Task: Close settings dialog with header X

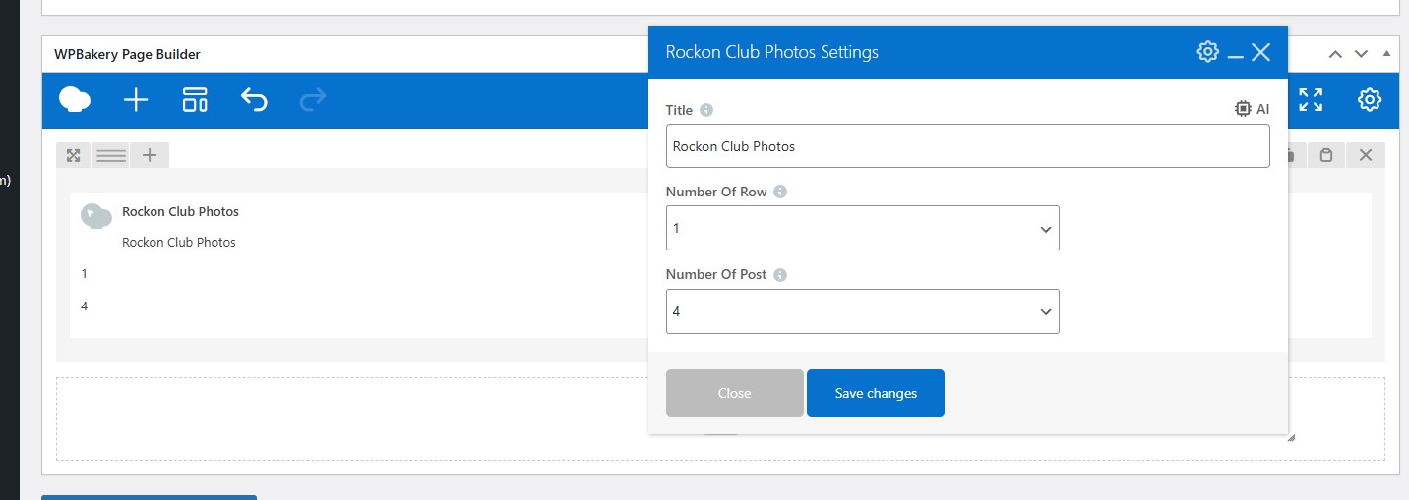Action: (x=1260, y=52)
